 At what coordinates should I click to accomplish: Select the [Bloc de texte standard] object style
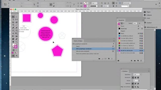pos(94,51)
